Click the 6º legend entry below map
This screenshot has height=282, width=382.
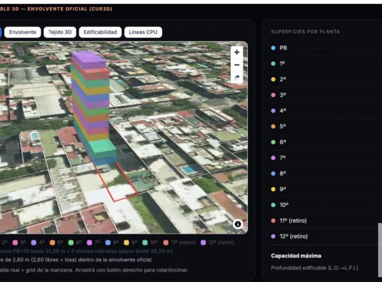tap(75, 243)
